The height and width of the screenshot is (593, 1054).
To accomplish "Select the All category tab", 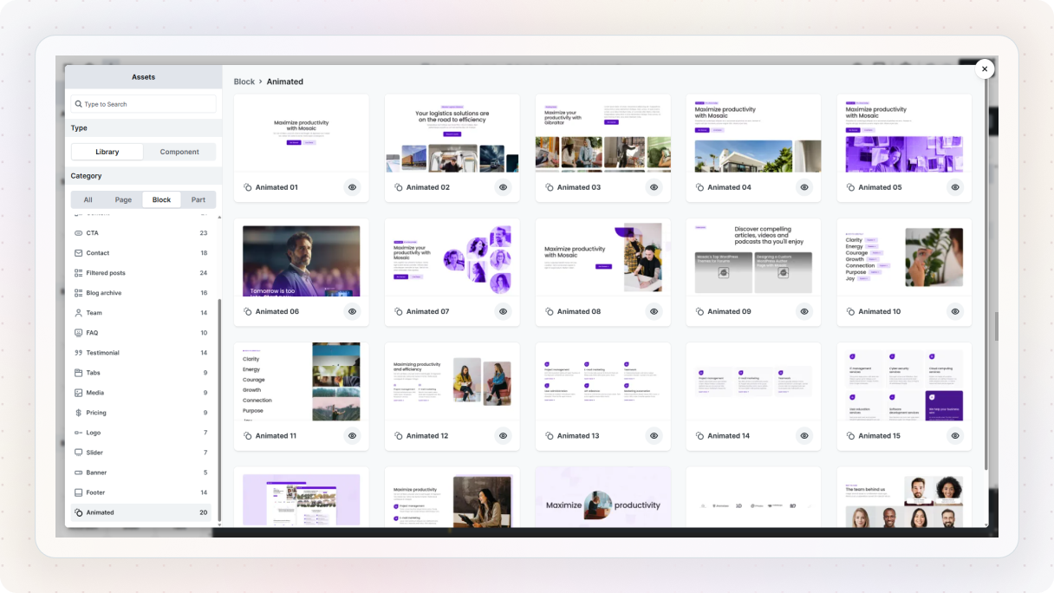I will click(x=88, y=199).
